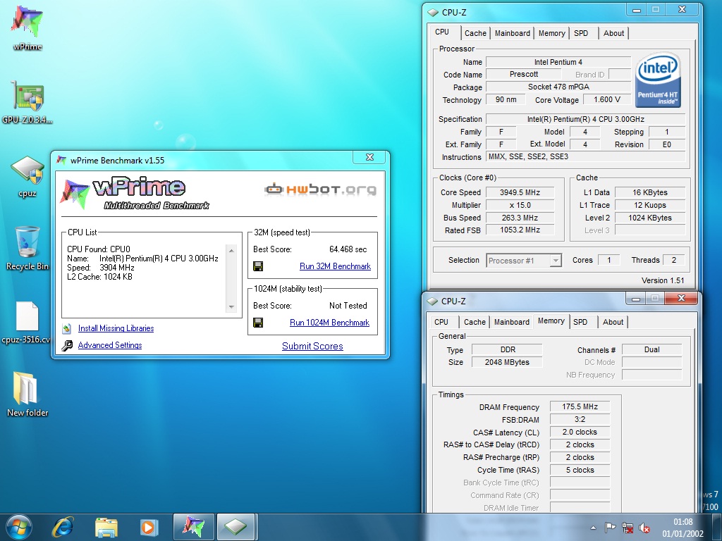Click the floppy save icon for 32M score

click(x=258, y=266)
